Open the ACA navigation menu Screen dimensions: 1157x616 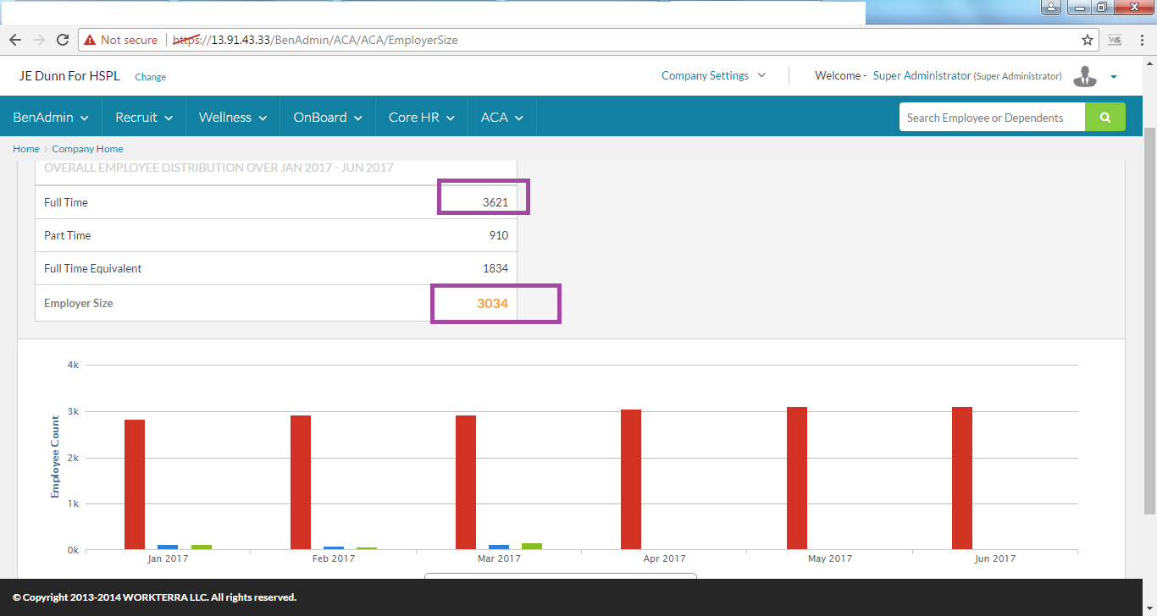coord(501,118)
